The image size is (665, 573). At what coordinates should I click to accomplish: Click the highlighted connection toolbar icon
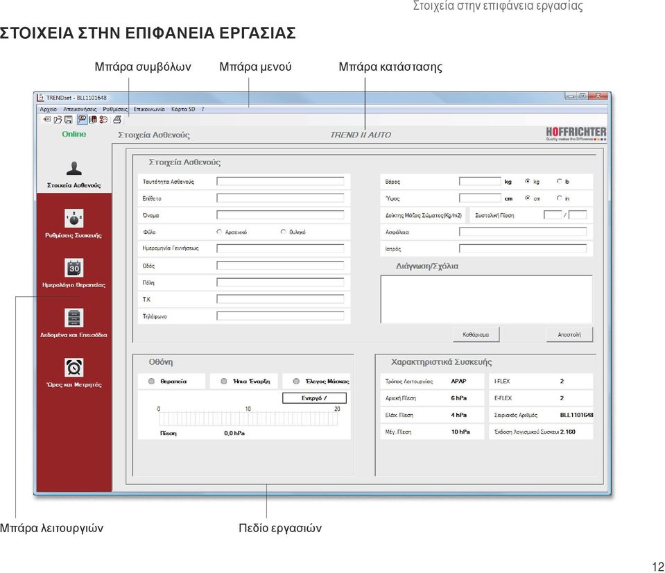[x=82, y=119]
